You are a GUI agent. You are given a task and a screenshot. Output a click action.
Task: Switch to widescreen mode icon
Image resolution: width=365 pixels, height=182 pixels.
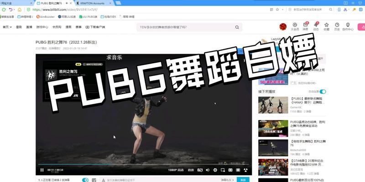(230, 170)
